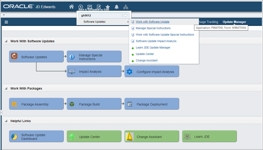This screenshot has height=150, width=263.
Task: Open the hamburger menu icon
Action: 6,22
